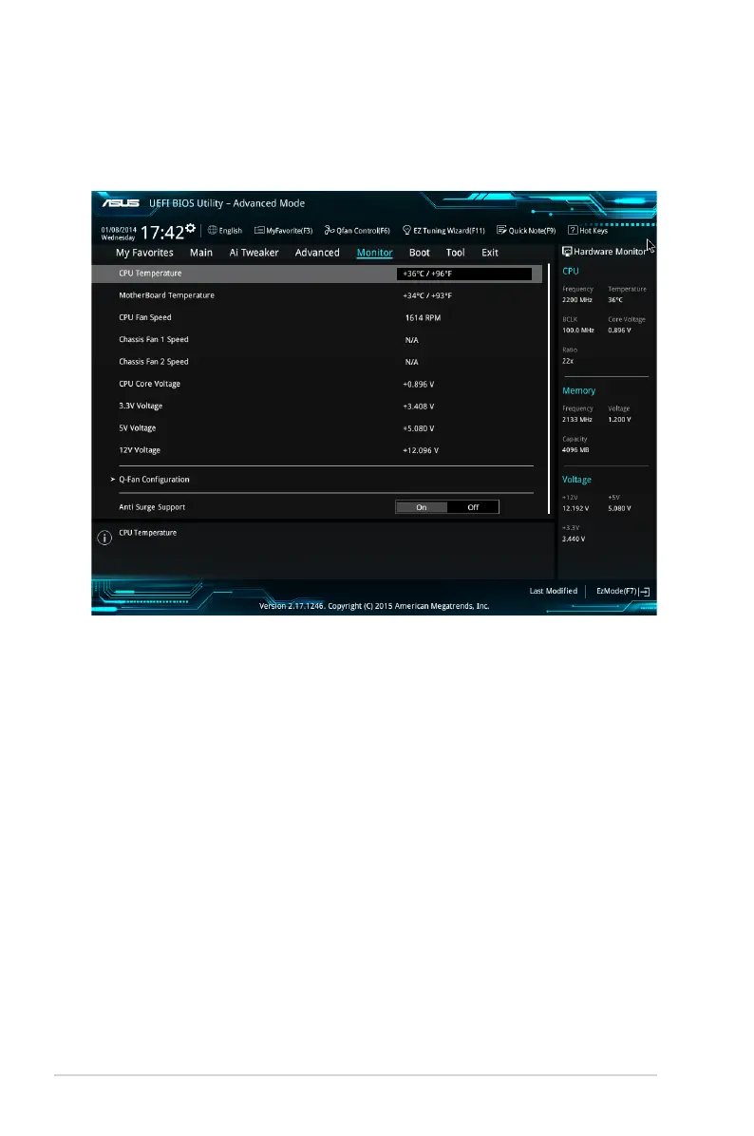Open the Boot tab
This screenshot has height=1136, width=754.
click(420, 253)
